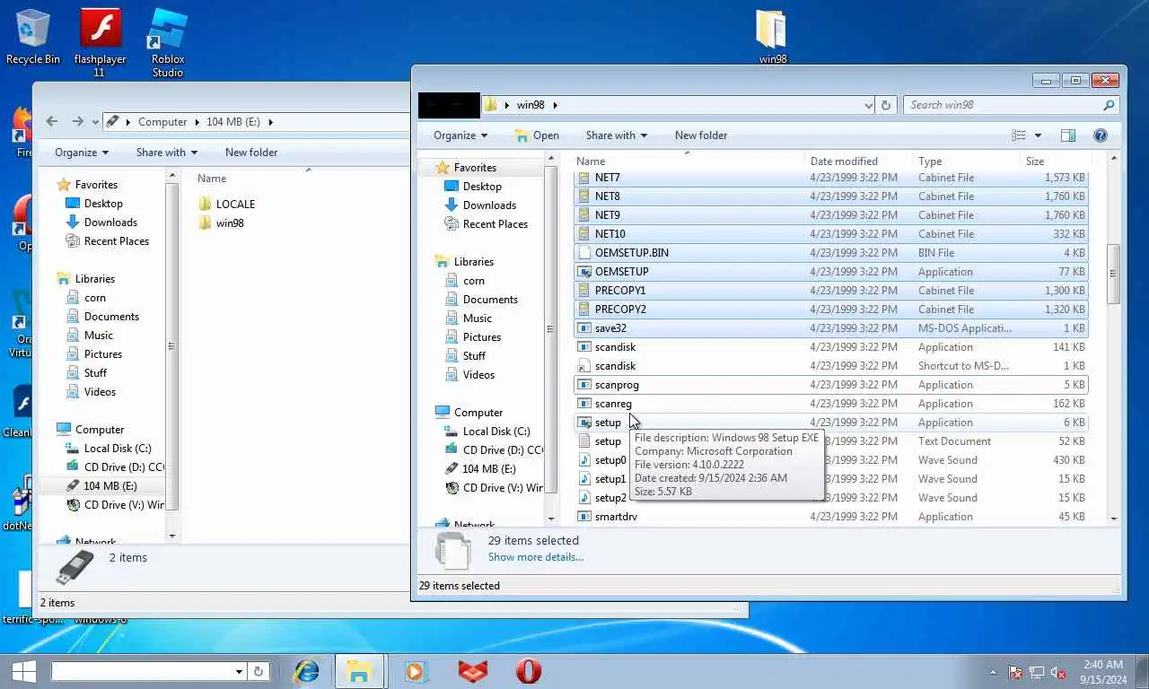The height and width of the screenshot is (689, 1149).
Task: Click the Help icon in win98 window
Action: click(x=1100, y=135)
